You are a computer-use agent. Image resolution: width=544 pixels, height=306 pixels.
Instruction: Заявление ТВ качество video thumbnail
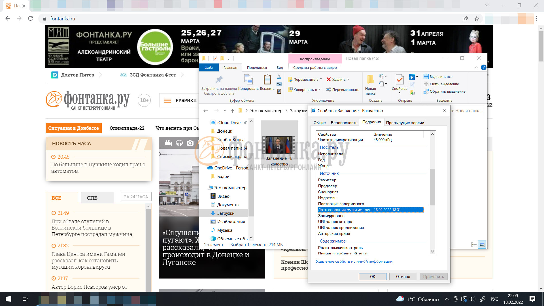pos(279,145)
